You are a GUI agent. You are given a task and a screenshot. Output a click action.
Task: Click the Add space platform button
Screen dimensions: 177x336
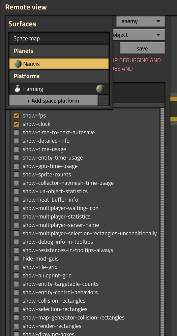[x=53, y=101]
